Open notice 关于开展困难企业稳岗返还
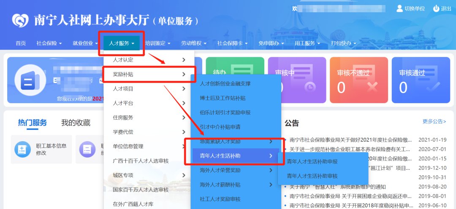The height and width of the screenshot is (209, 456). (x=351, y=196)
